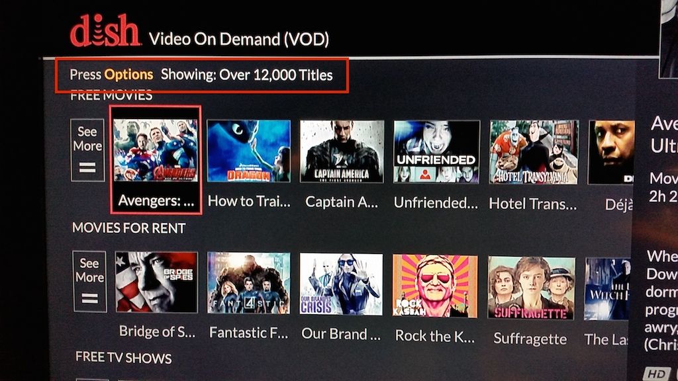Pick The Last Witch Hunter thumbnail

pos(606,289)
